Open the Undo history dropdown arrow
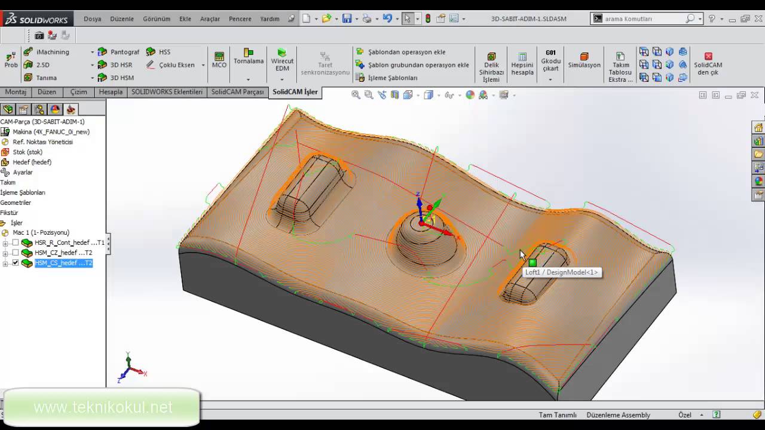765x430 pixels. (x=397, y=19)
